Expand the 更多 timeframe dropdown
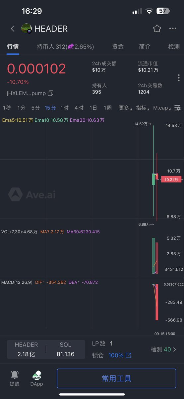 (x=125, y=108)
